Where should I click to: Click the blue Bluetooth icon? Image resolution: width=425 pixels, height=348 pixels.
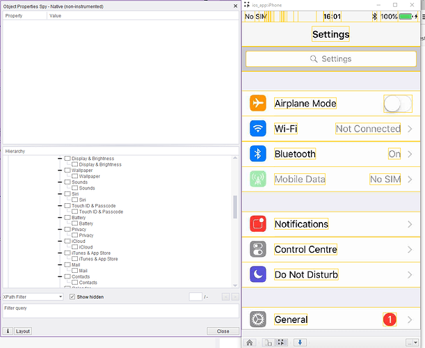pyautogui.click(x=259, y=154)
